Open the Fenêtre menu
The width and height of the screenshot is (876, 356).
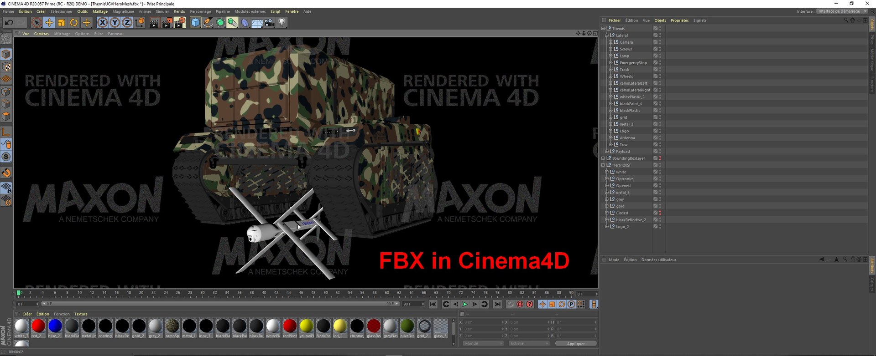tap(292, 11)
